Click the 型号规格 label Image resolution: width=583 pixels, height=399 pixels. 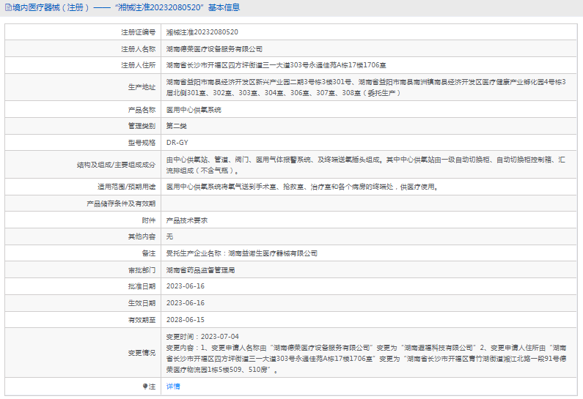[142, 143]
